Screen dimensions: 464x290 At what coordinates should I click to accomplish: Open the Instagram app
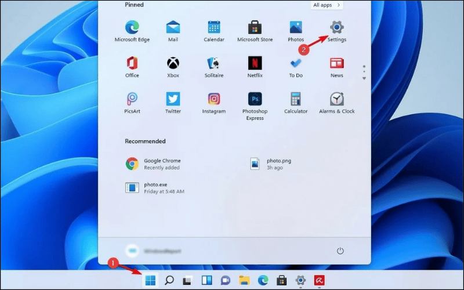pos(214,99)
